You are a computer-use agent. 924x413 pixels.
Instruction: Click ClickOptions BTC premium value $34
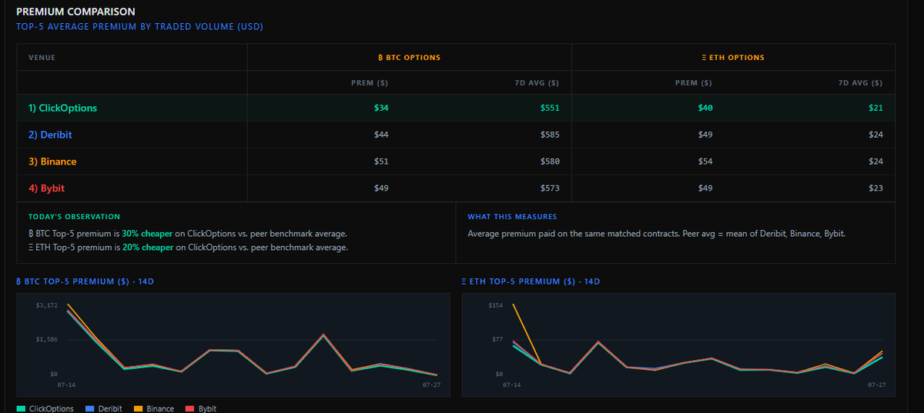[381, 108]
